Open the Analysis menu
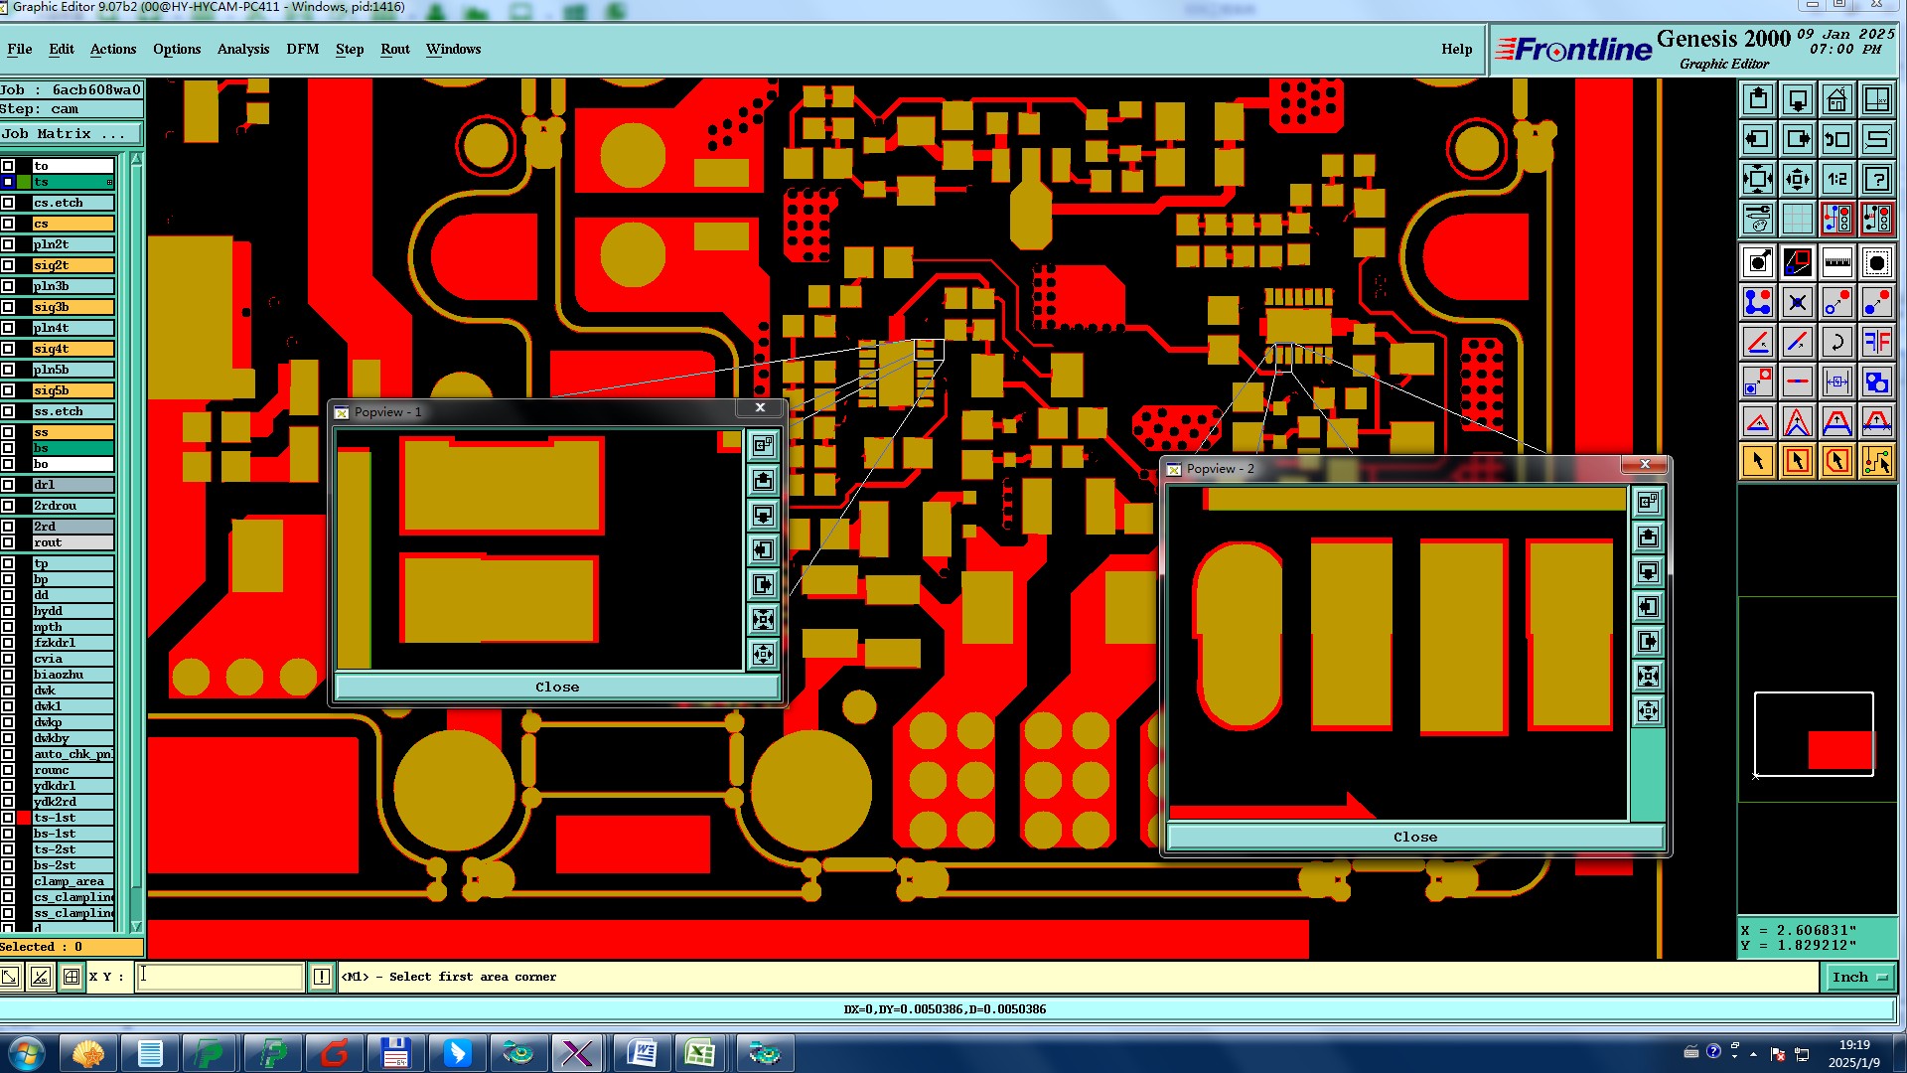Viewport: 1907px width, 1073px height. click(x=242, y=49)
